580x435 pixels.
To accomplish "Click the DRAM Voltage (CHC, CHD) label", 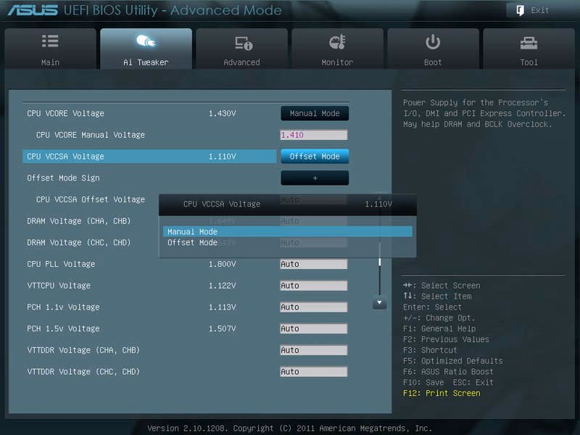I will 79,243.
